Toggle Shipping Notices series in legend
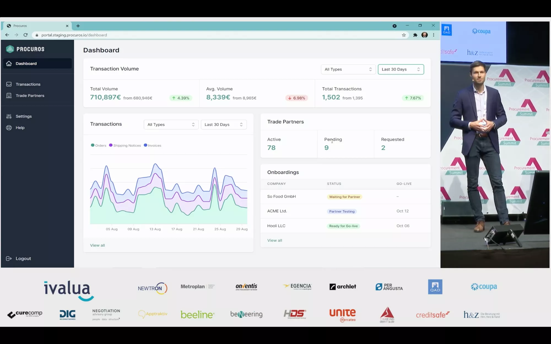 [x=125, y=145]
